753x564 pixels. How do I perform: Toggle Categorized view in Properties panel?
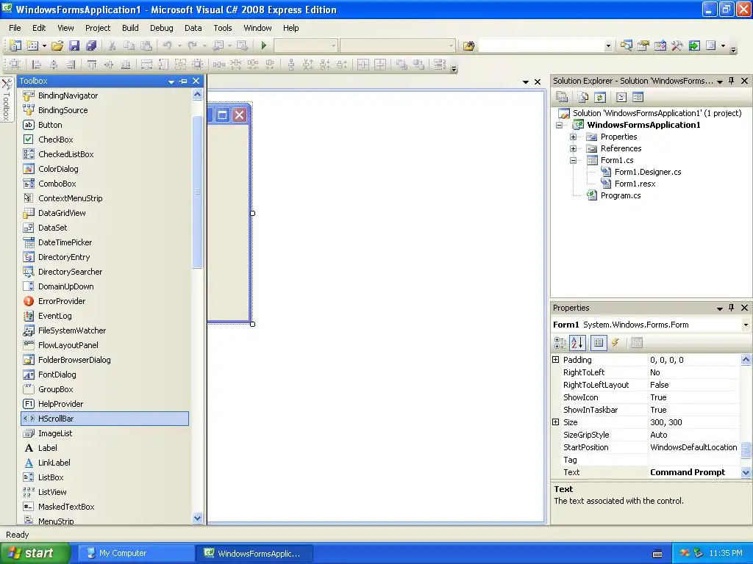(560, 342)
